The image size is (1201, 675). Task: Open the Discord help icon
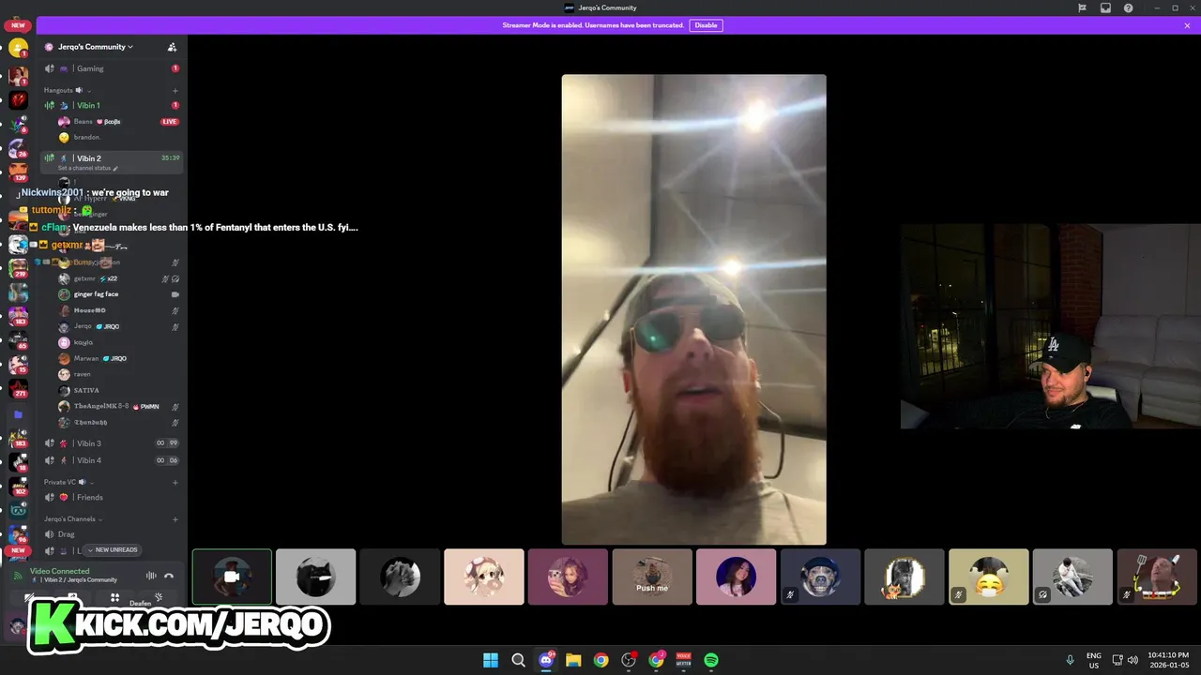coord(1128,7)
